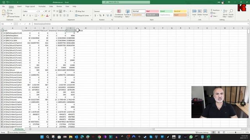The image size is (250, 140).
Task: Open Find & Select menu
Action: point(231,13)
